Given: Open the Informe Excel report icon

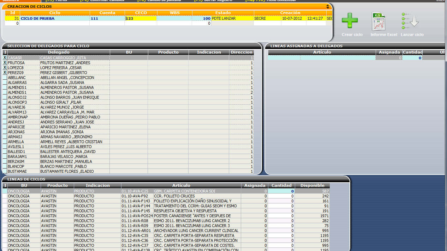Looking at the screenshot, I should [378, 21].
